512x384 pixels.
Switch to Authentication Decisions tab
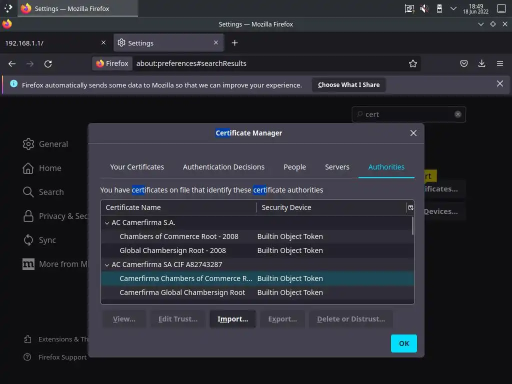(223, 167)
